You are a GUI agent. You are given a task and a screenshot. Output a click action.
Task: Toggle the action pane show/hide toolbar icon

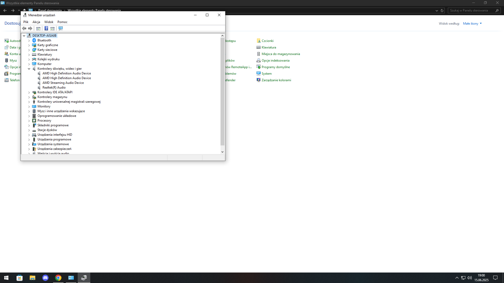coord(52,28)
